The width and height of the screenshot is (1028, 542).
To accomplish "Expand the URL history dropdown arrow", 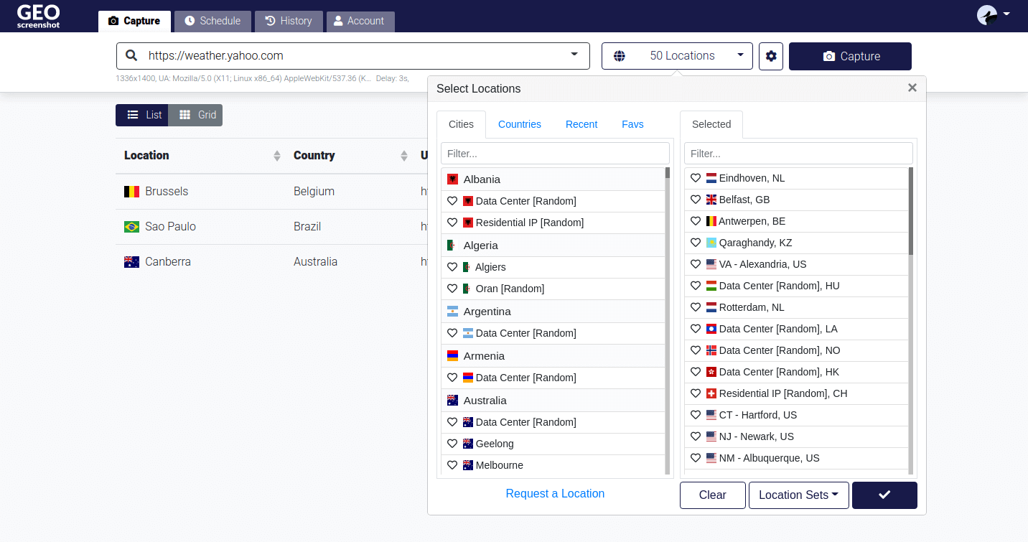I will click(574, 55).
